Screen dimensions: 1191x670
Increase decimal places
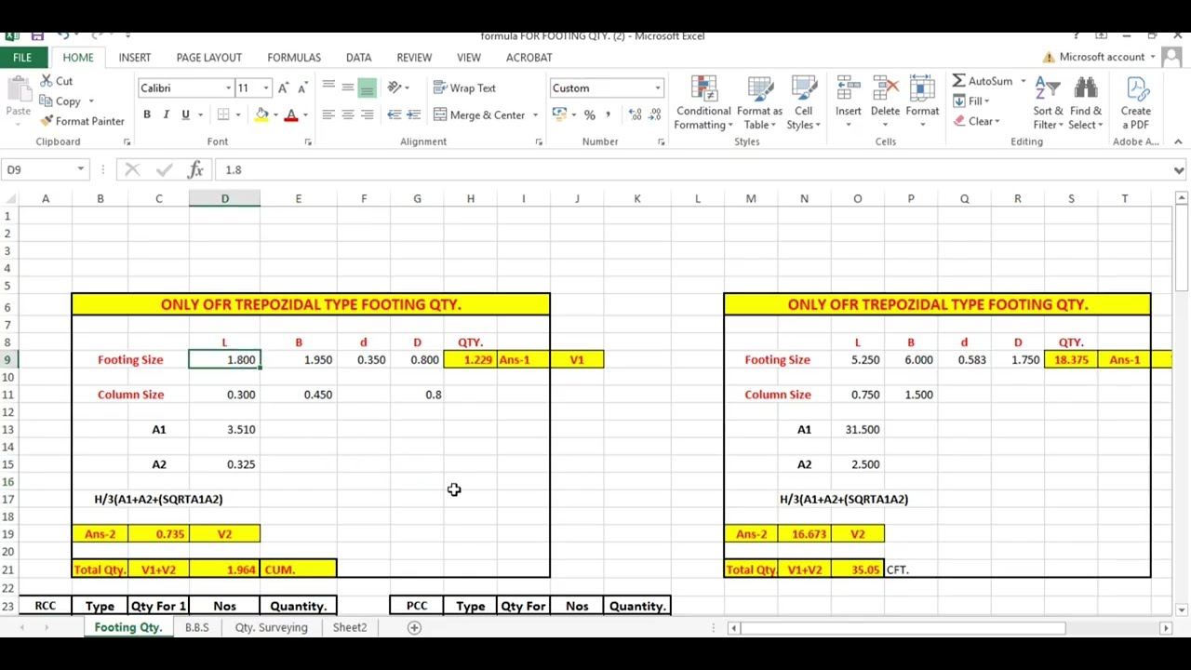[x=636, y=114]
